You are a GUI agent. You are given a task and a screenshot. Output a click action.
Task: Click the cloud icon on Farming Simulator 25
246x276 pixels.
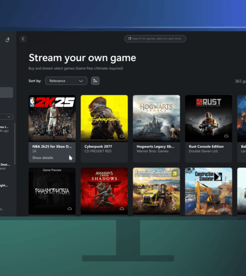pyautogui.click(x=174, y=209)
